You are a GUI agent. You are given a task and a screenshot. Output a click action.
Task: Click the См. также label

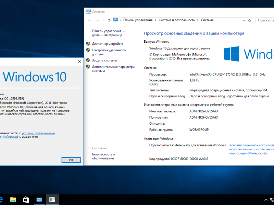coord(99,148)
